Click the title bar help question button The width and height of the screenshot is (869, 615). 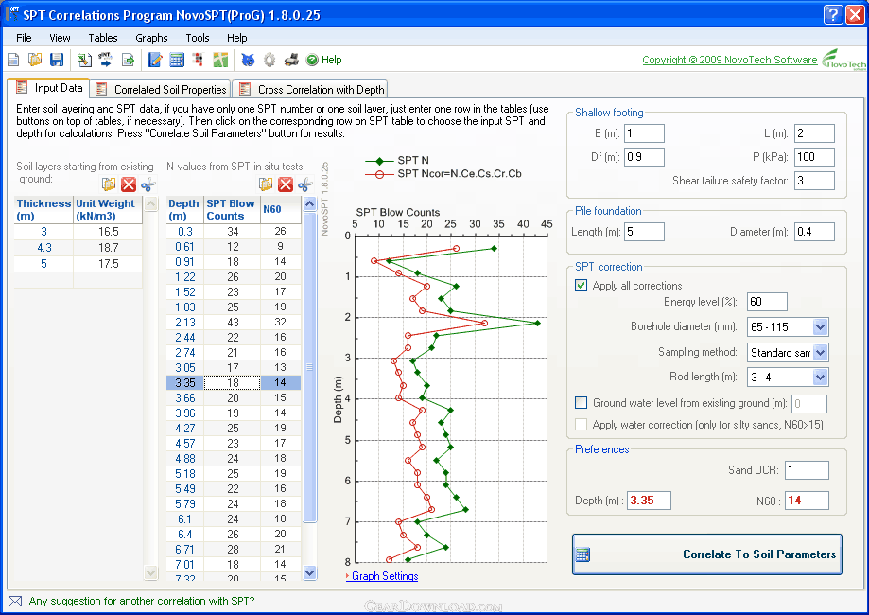pyautogui.click(x=833, y=14)
